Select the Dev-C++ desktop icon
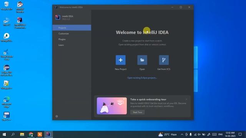This screenshot has height=138, width=246. (x=7, y=117)
